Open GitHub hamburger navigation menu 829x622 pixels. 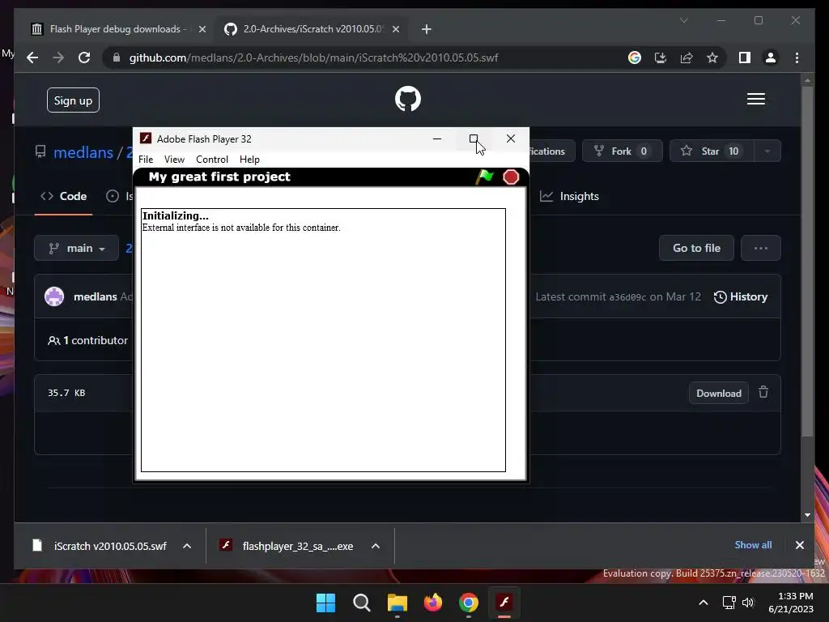756,99
